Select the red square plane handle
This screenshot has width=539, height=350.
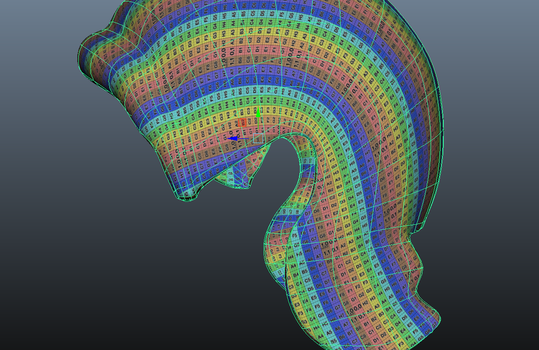(242, 122)
